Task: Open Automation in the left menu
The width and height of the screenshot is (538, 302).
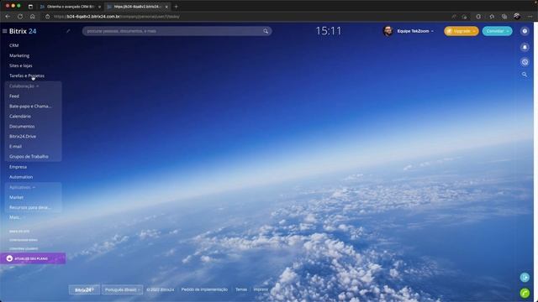Action: click(21, 177)
